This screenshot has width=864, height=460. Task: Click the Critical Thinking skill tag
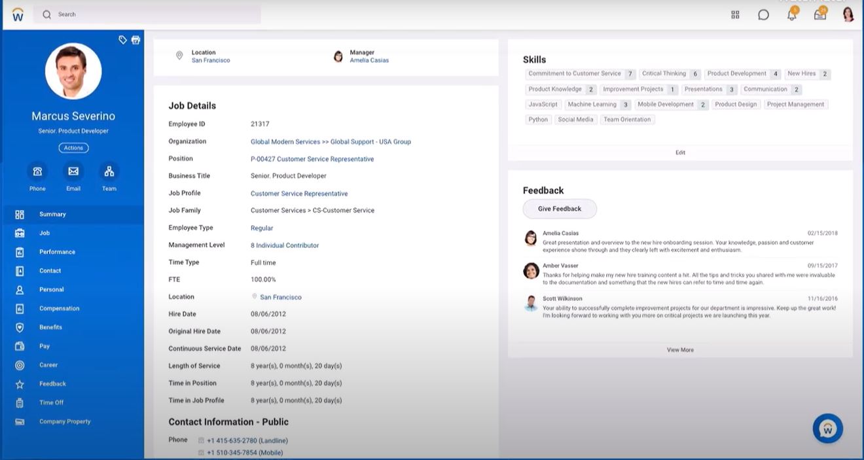(x=670, y=74)
